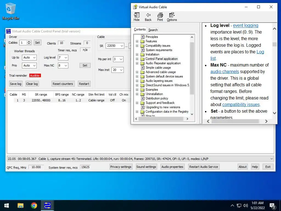Viewport: 281px width, 211px height.
Task: Open the compatibility issues link
Action: (241, 105)
